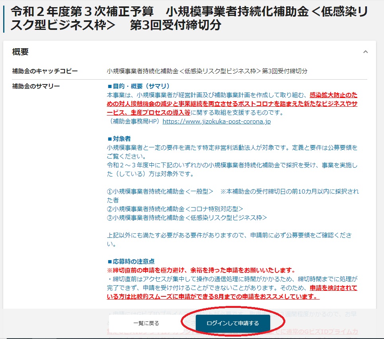Click the 概要 section heading
Viewport: 384px width, 339px height.
20,52
